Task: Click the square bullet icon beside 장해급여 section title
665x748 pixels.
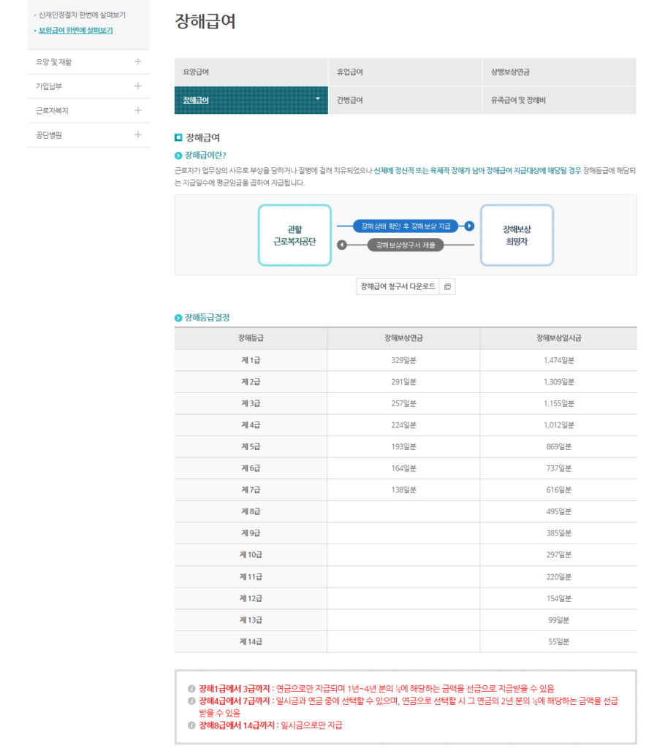Action: [178, 138]
